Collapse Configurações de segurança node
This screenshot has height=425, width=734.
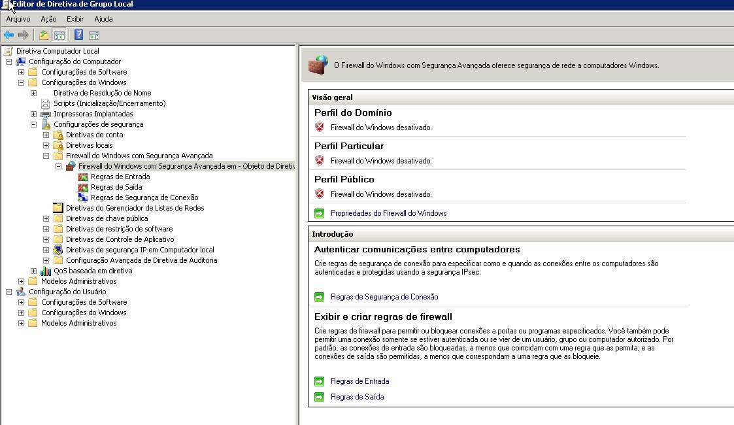(34, 124)
